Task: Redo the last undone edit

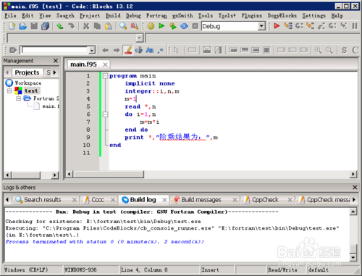Action: (x=71, y=26)
